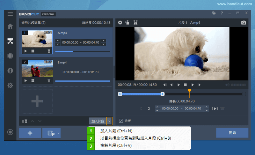This screenshot has width=255, height=155.
Task: Set end point with right bracket
Action: [149, 108]
